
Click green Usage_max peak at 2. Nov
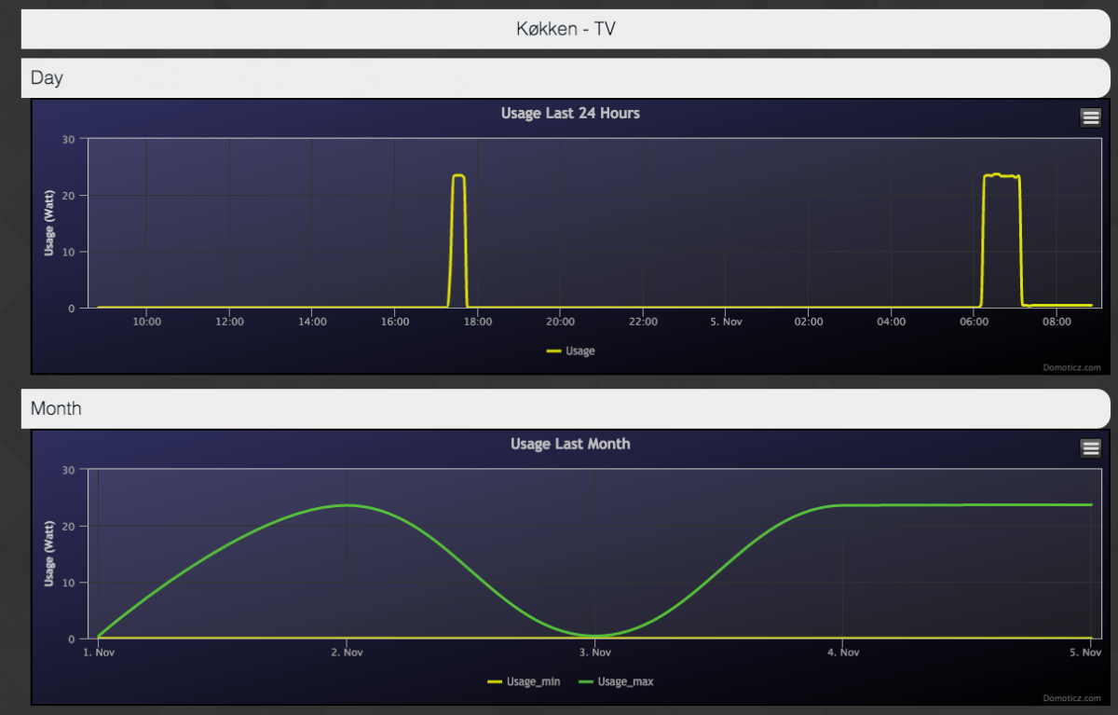(x=347, y=505)
